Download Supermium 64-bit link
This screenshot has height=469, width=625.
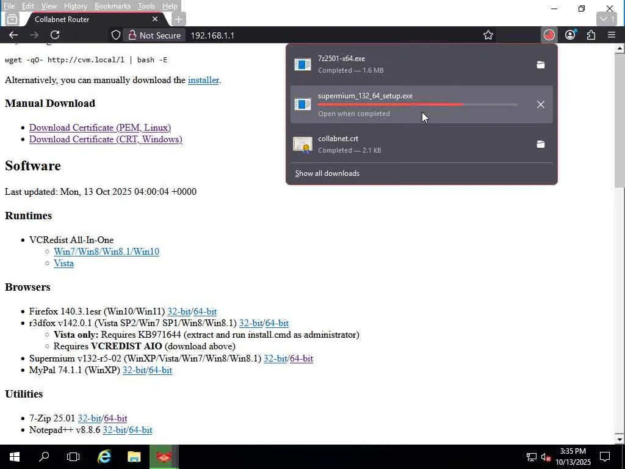[x=302, y=358]
